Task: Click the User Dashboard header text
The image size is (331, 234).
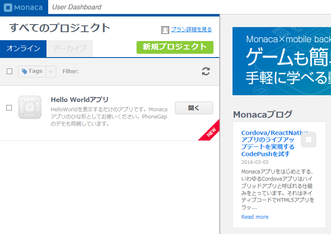Action: coord(77,7)
